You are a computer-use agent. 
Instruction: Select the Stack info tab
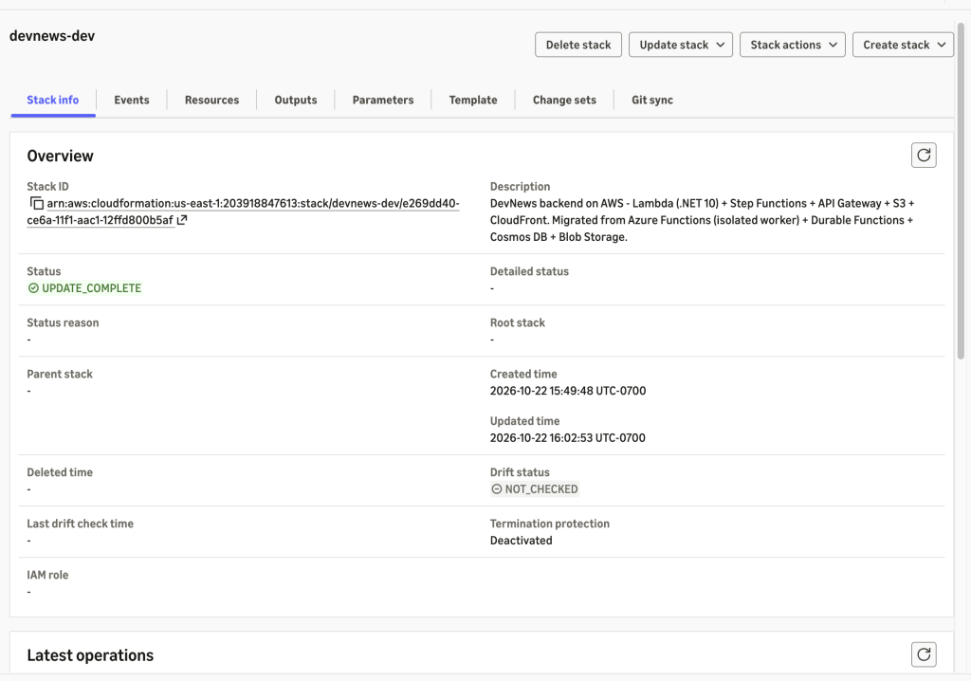pyautogui.click(x=53, y=100)
